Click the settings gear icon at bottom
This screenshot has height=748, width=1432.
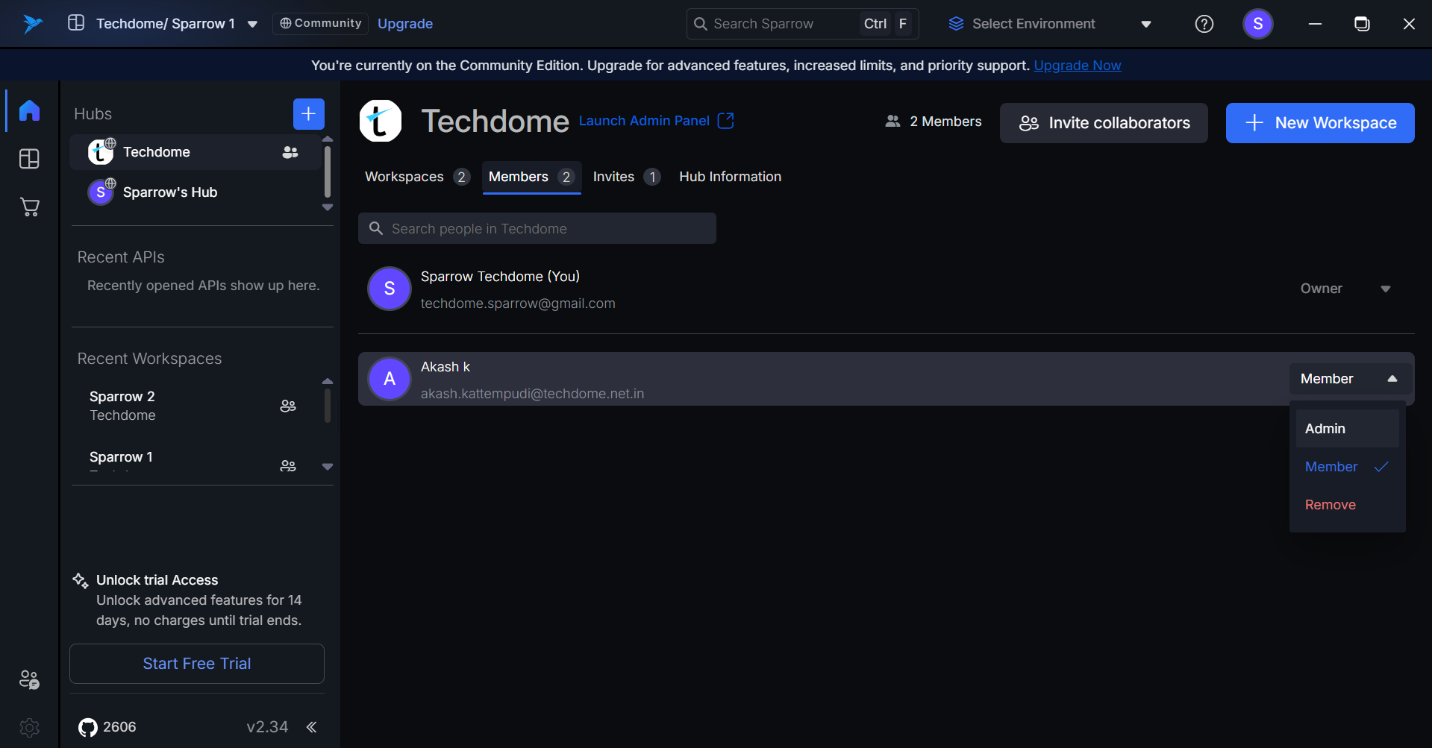click(x=29, y=727)
